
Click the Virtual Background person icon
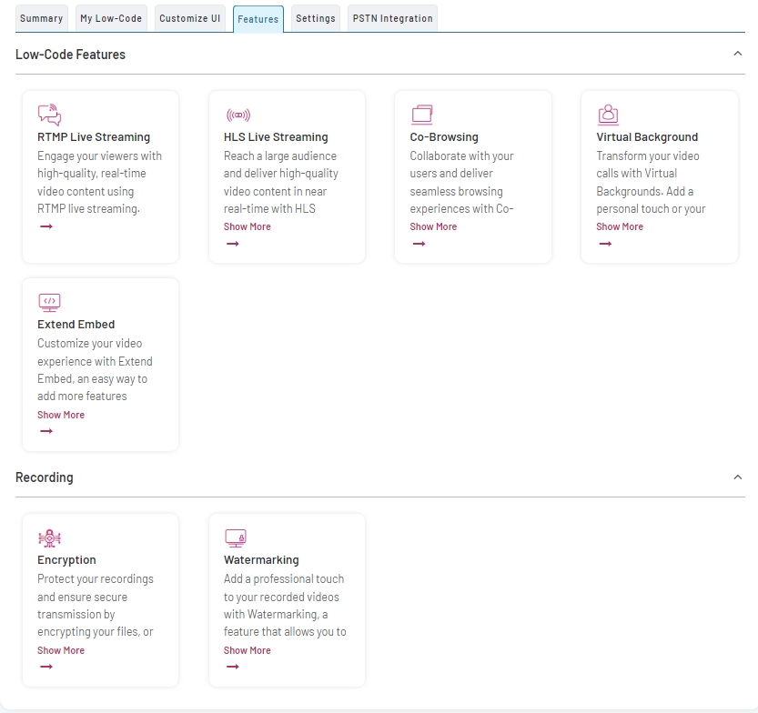pyautogui.click(x=608, y=115)
